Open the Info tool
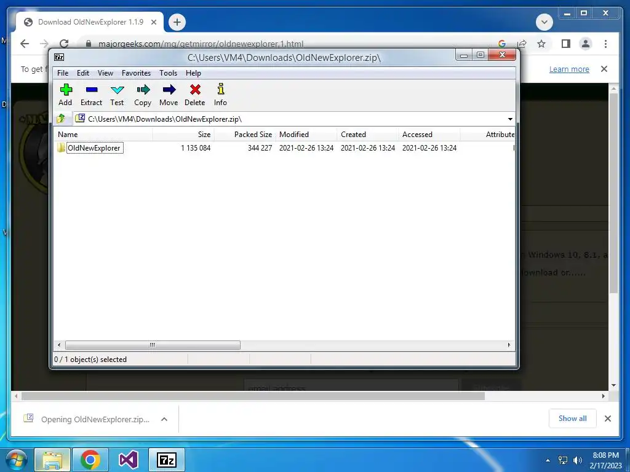This screenshot has width=630, height=472. tap(220, 95)
